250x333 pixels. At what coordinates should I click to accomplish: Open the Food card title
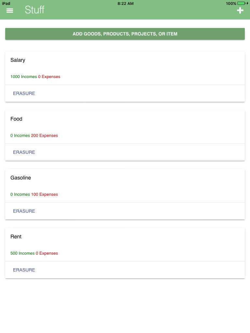16,119
